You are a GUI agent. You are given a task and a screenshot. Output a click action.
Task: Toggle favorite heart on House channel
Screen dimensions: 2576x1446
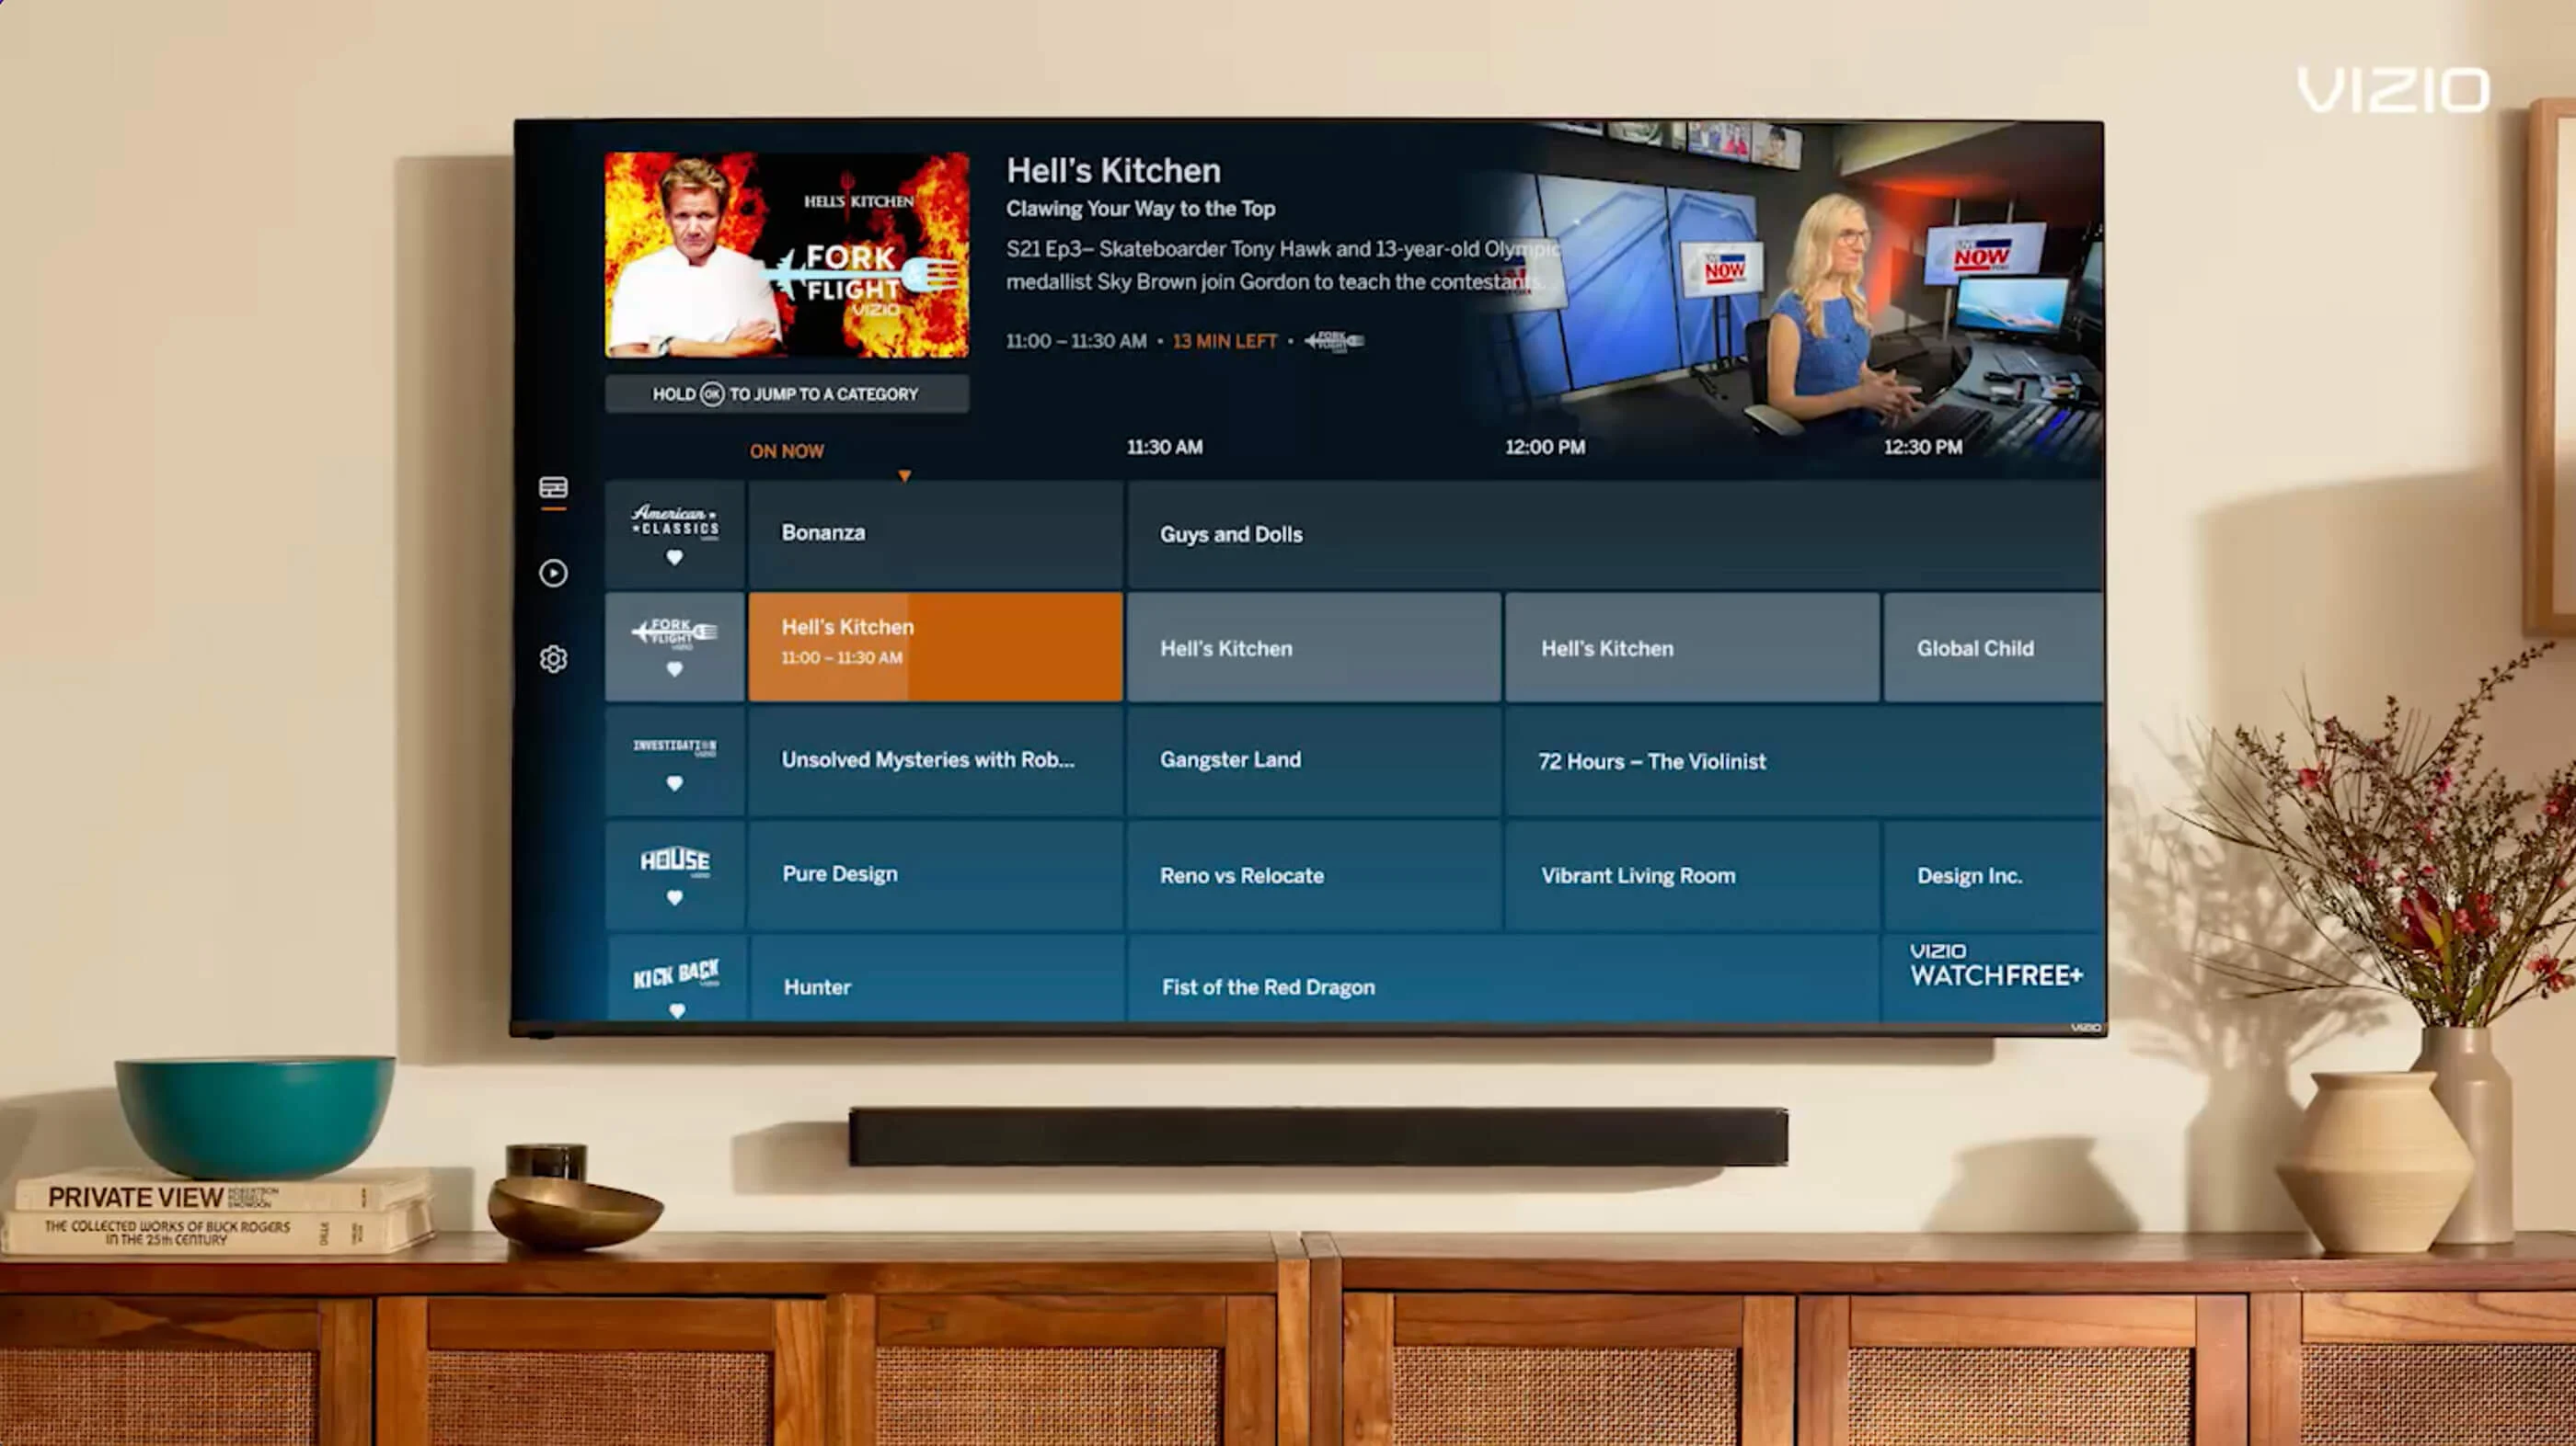click(676, 898)
